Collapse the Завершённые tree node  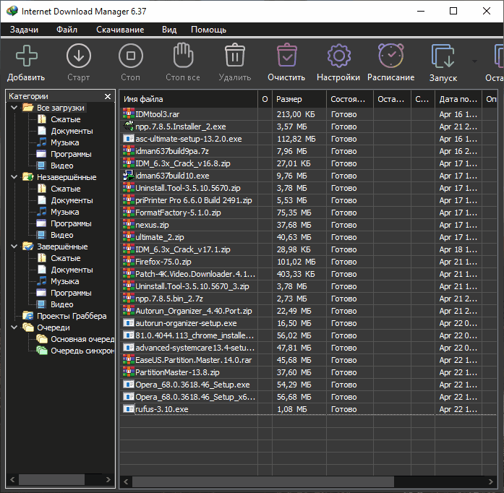tap(14, 246)
